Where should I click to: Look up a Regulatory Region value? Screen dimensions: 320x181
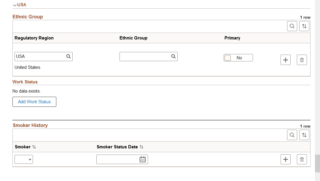[69, 56]
